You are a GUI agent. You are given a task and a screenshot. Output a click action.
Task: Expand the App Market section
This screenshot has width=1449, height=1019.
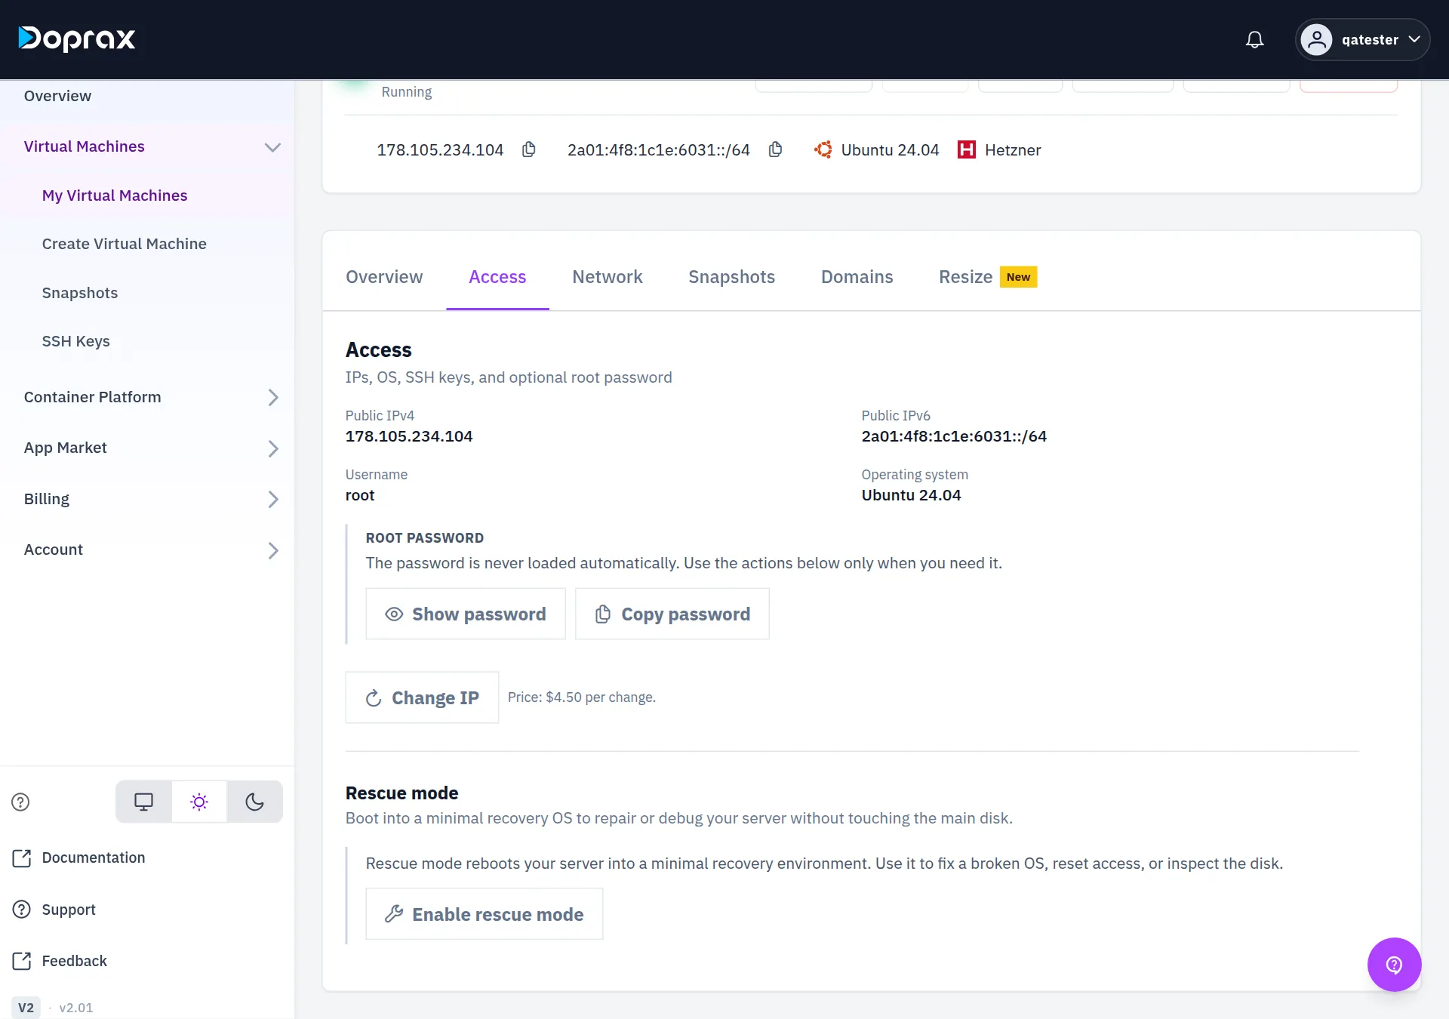pyautogui.click(x=272, y=448)
